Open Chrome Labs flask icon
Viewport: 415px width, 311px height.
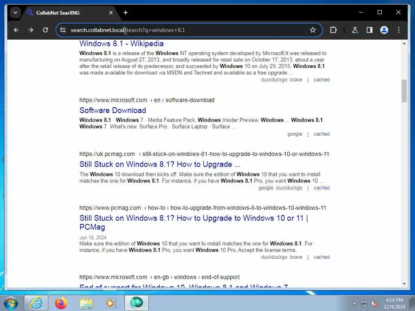coord(355,30)
